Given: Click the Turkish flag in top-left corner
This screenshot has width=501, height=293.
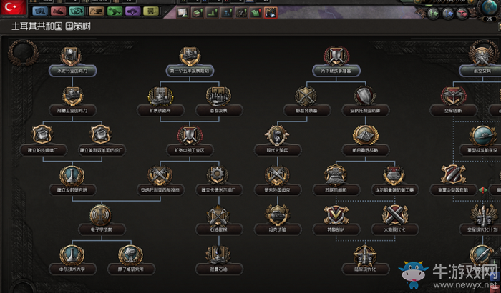Looking at the screenshot, I should click(13, 7).
